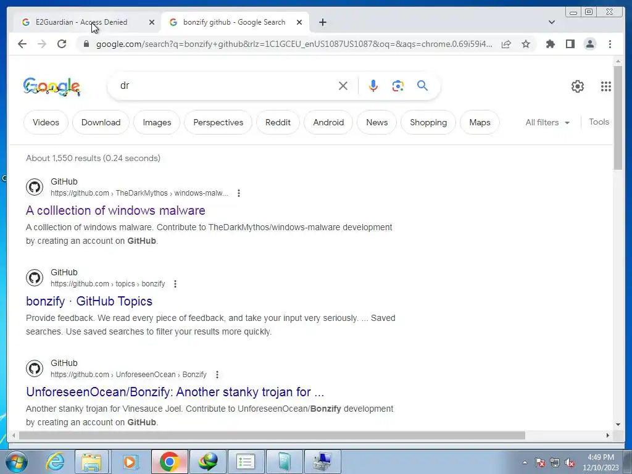Switch to Images results
Viewport: 632px width, 474px height.
click(x=157, y=122)
